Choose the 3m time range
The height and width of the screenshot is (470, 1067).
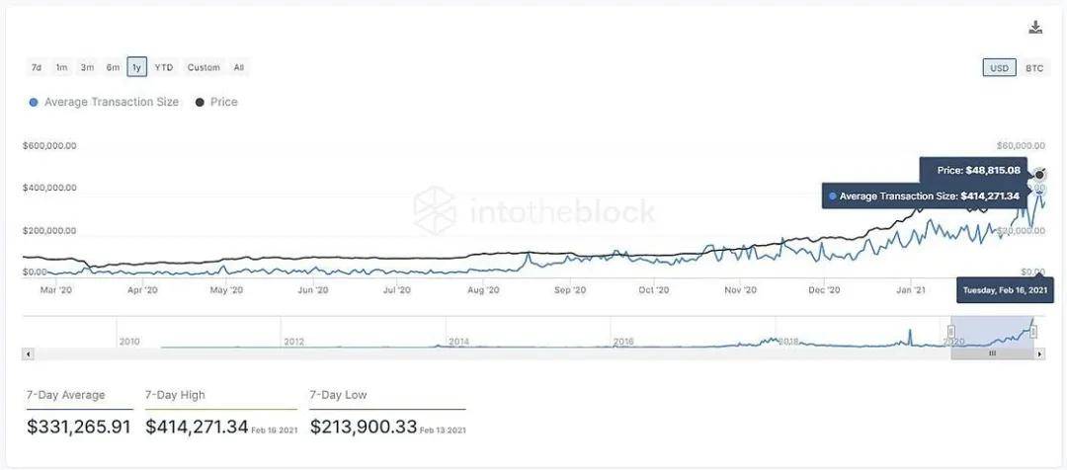[x=87, y=68]
